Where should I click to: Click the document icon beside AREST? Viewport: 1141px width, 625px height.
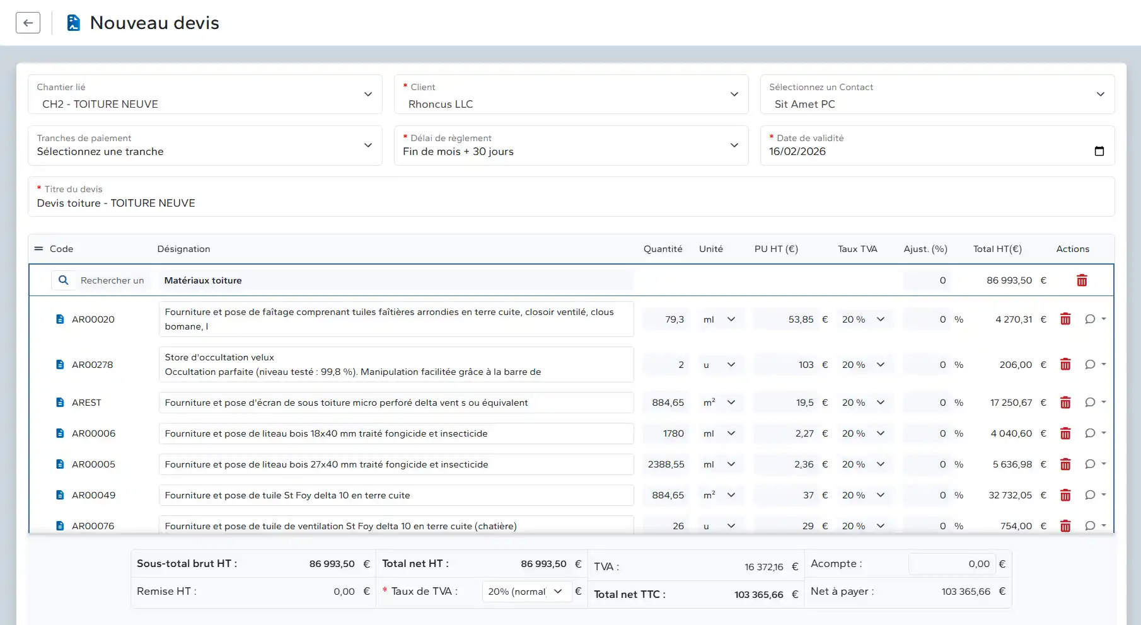point(60,403)
